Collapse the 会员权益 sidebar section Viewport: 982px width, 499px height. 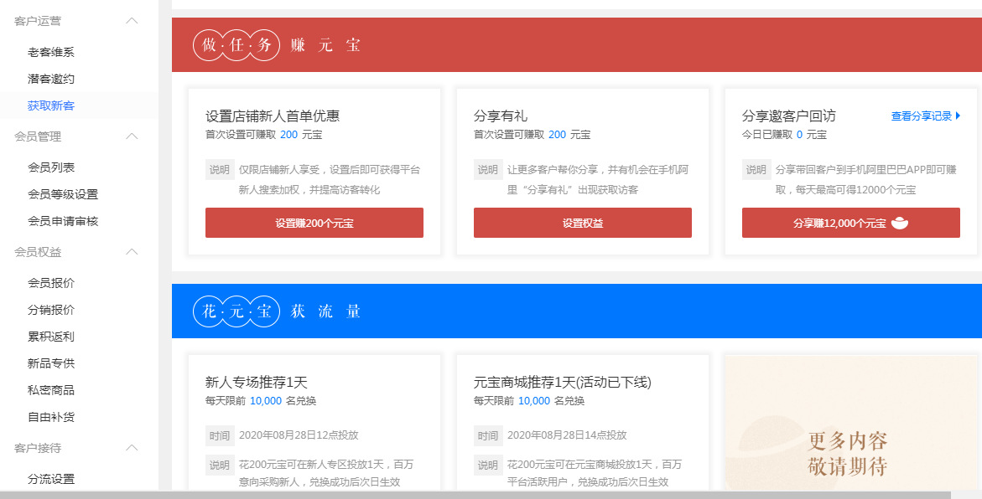coord(132,252)
